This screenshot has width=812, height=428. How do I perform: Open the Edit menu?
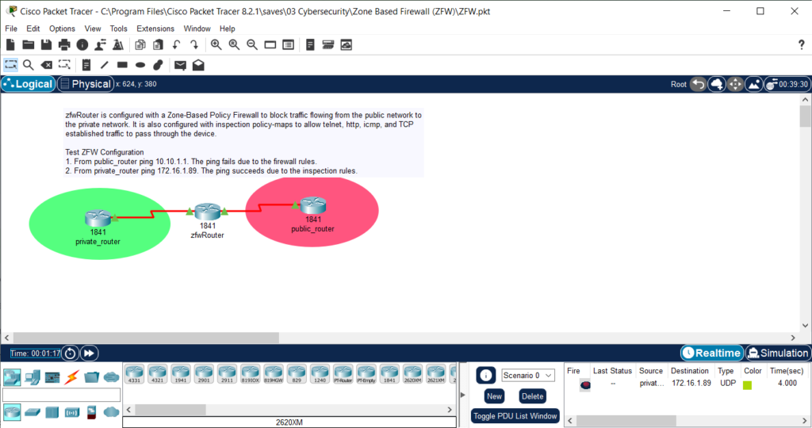pos(33,29)
